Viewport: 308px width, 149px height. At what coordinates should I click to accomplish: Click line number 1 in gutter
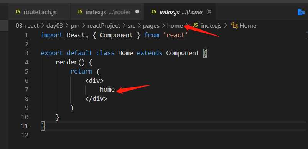tap(26, 35)
